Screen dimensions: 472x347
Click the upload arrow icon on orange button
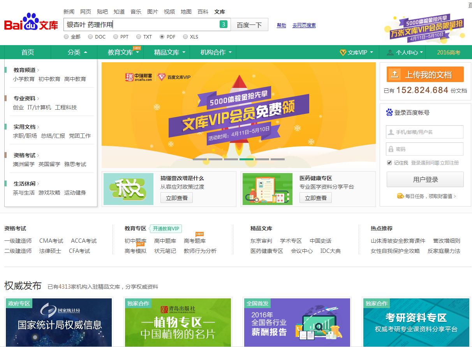tap(395, 74)
